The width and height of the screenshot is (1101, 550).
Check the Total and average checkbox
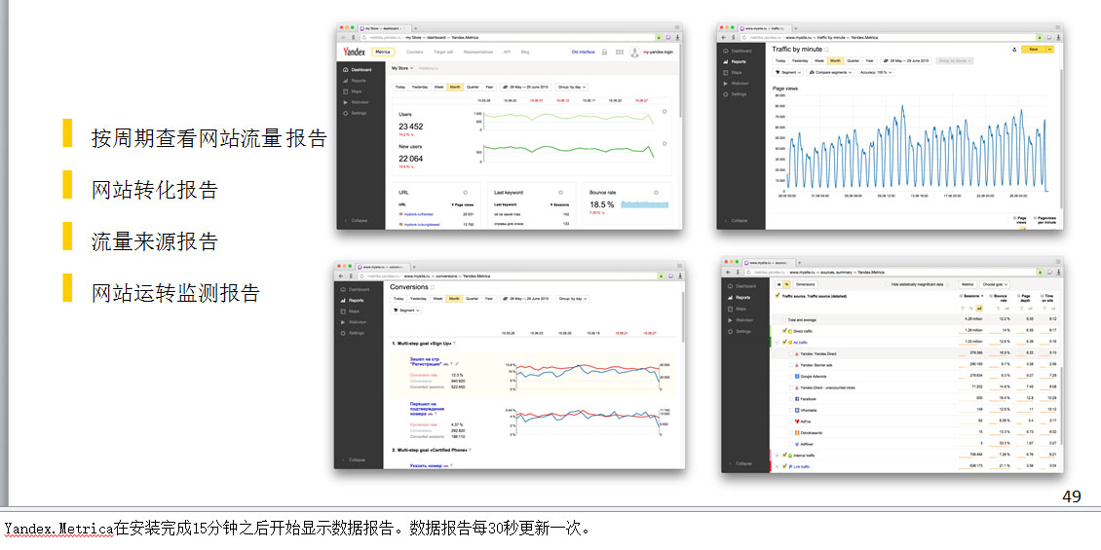(x=783, y=320)
